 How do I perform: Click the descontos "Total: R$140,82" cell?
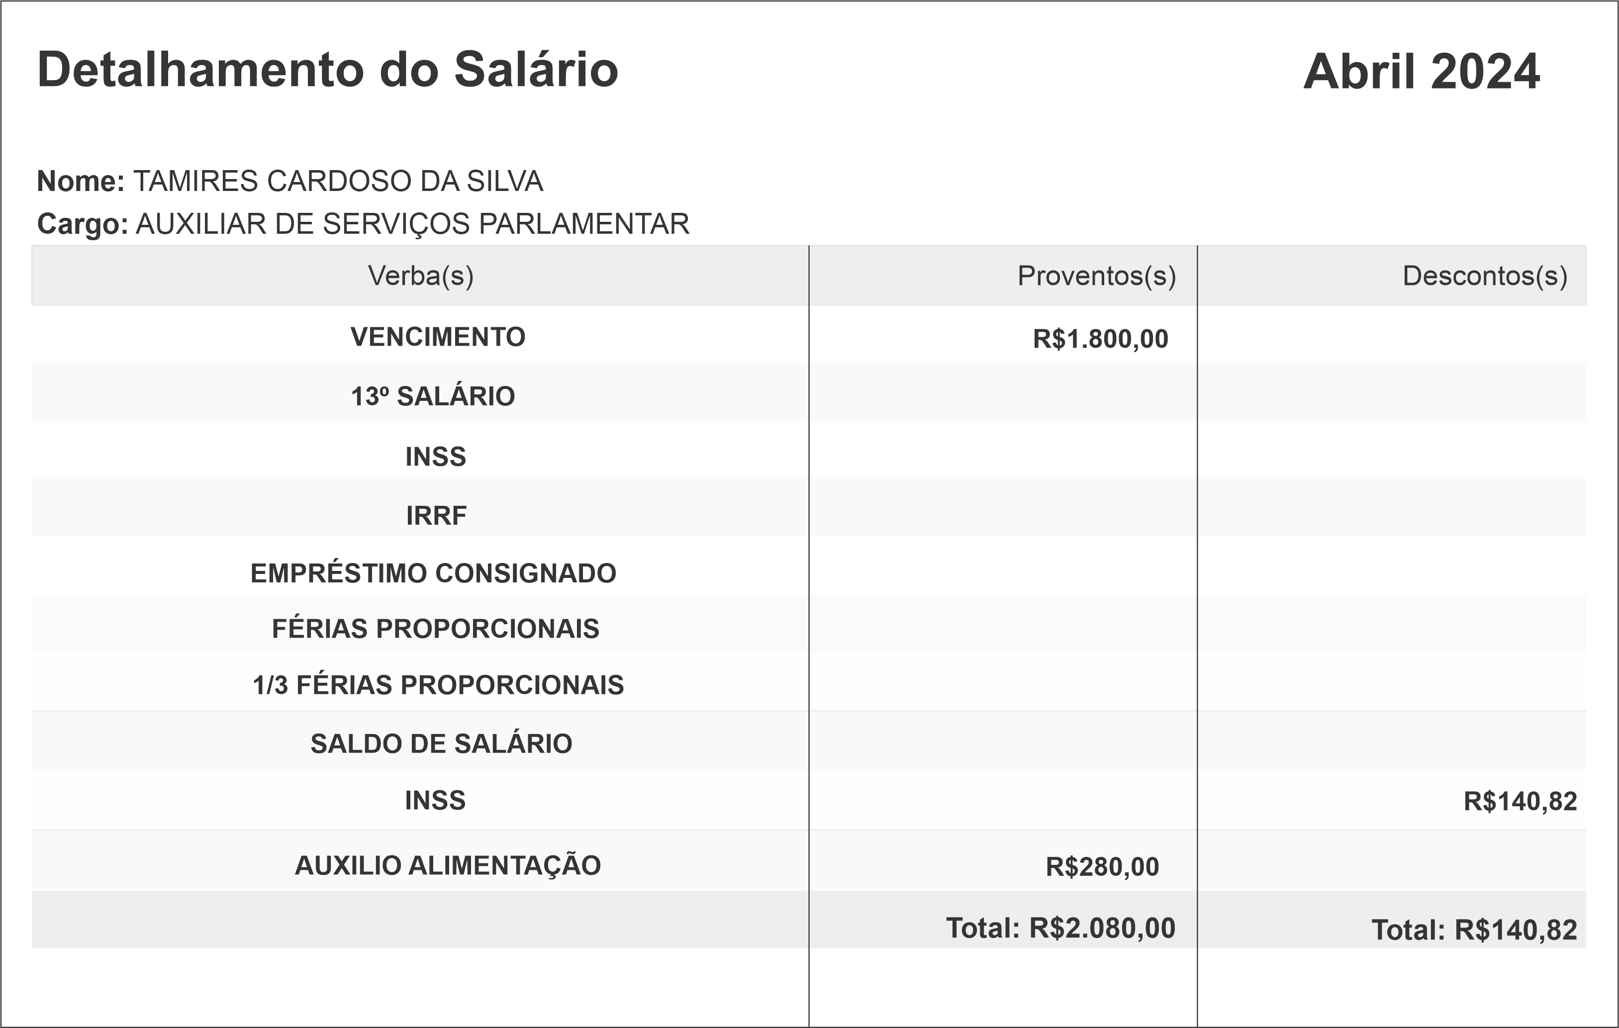(x=1474, y=930)
